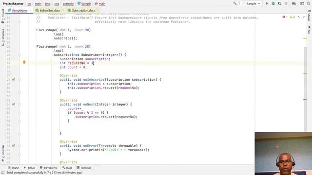This screenshot has height=175, width=312.
Task: Click the Build Project hammer icon
Action: [x=235, y=3]
